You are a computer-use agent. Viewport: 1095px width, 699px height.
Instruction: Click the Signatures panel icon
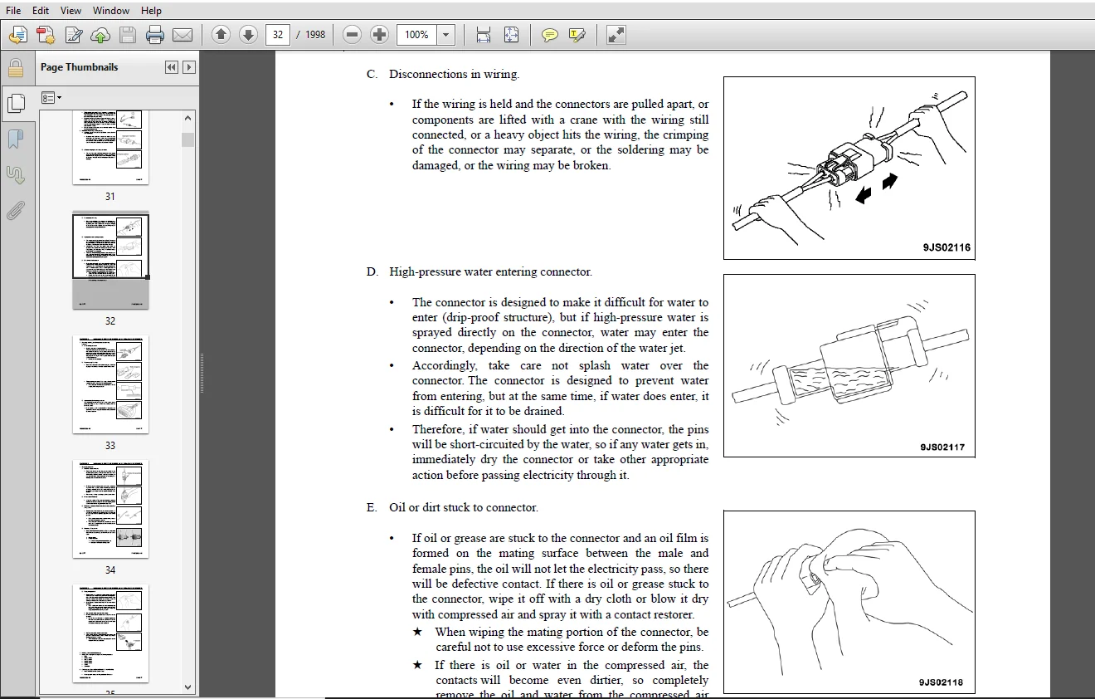15,174
